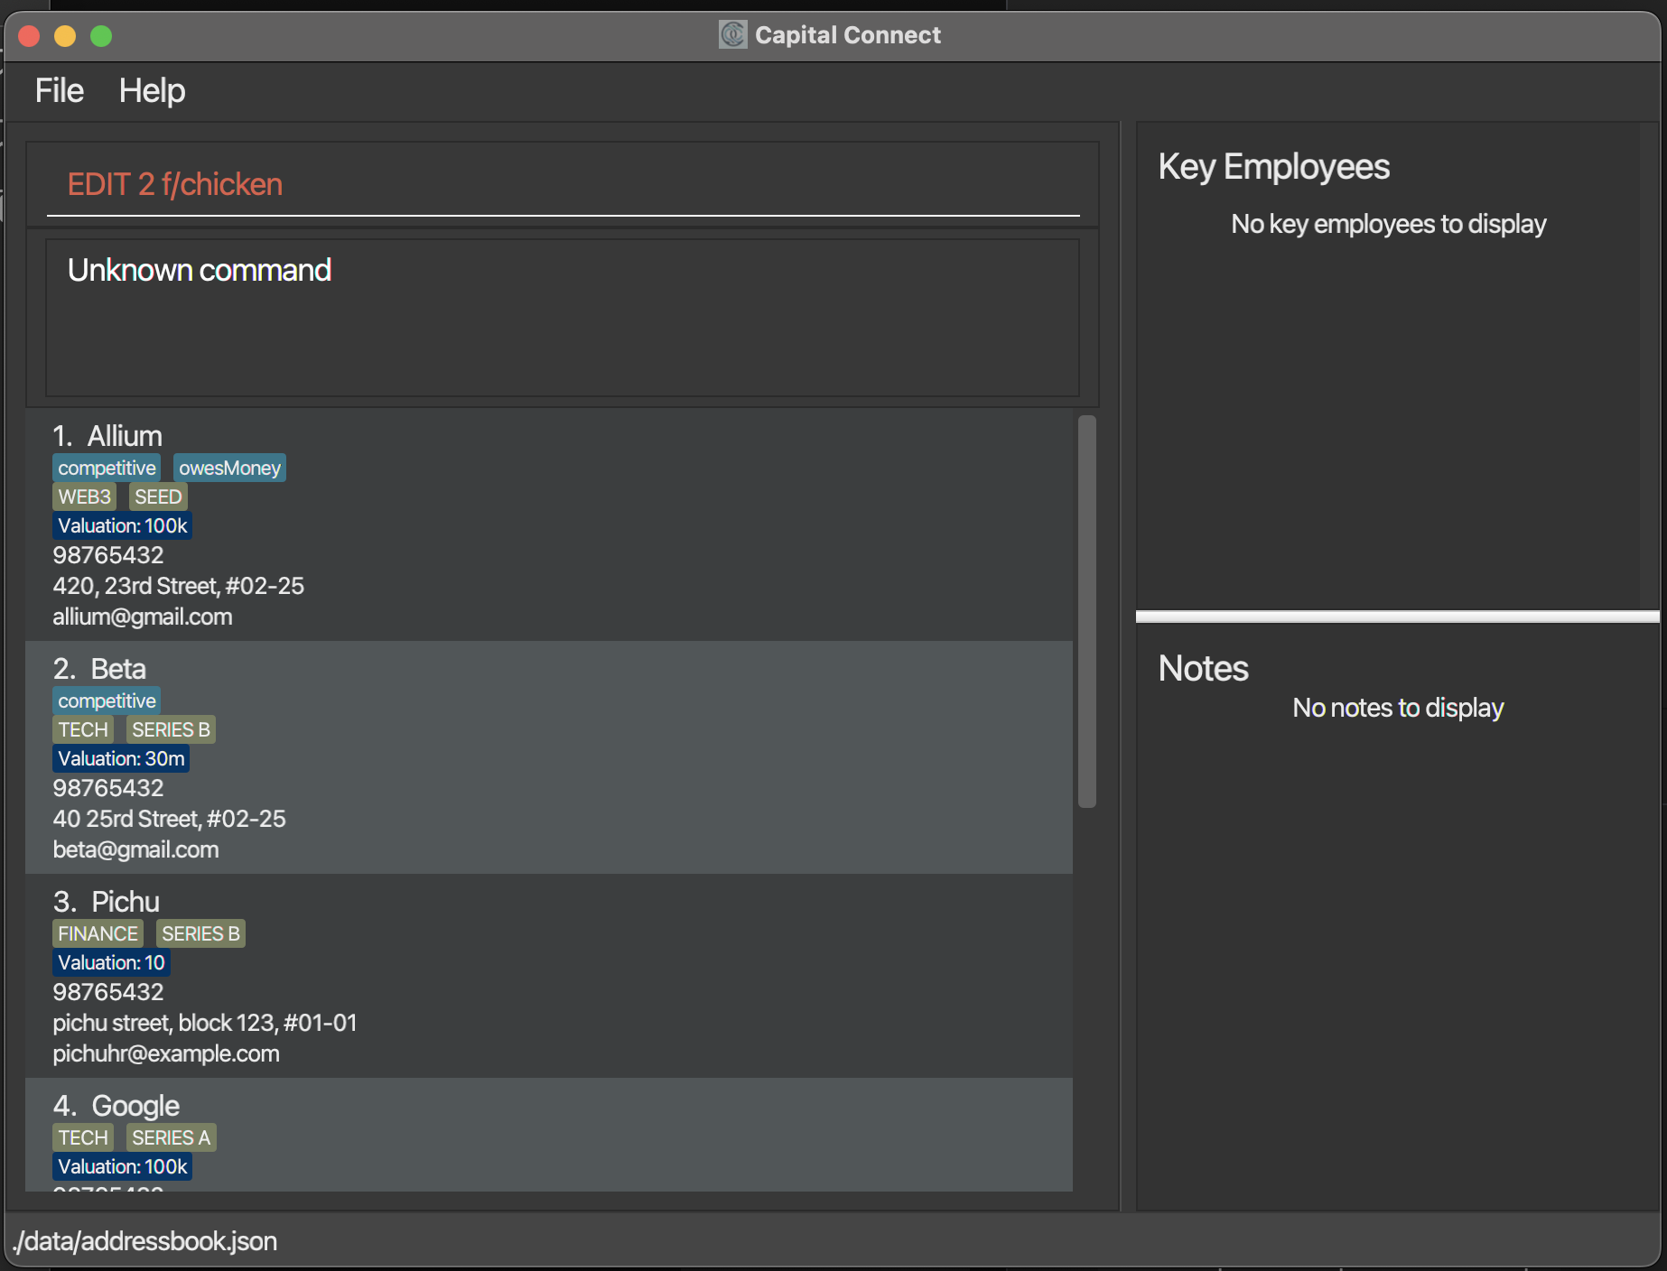Image resolution: width=1667 pixels, height=1271 pixels.
Task: Click Beta's SERIES B tag
Action: pos(171,729)
